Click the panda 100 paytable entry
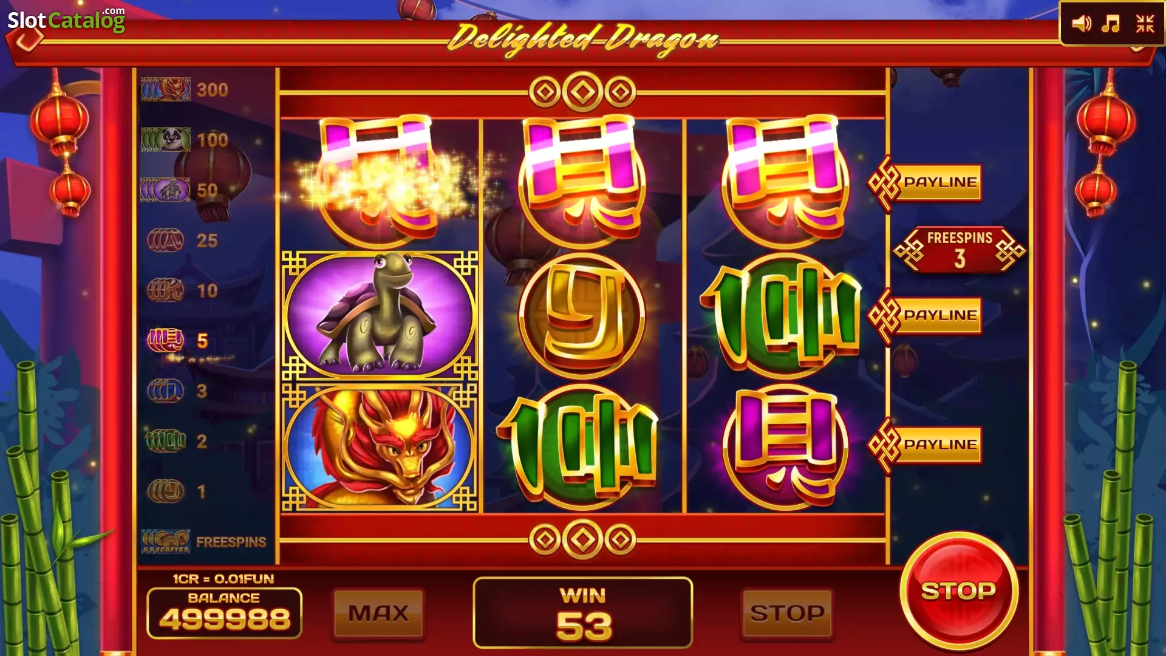 click(185, 140)
